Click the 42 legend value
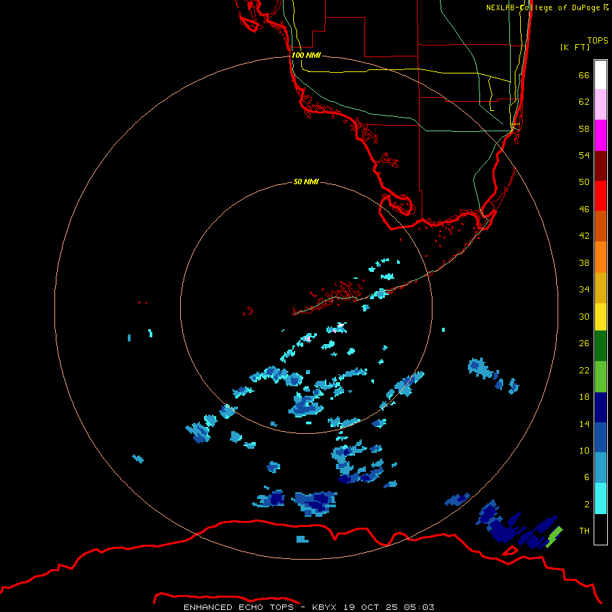The height and width of the screenshot is (612, 612). (584, 235)
